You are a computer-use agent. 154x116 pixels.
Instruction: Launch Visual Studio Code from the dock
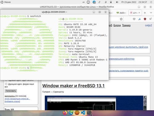[83, 113]
